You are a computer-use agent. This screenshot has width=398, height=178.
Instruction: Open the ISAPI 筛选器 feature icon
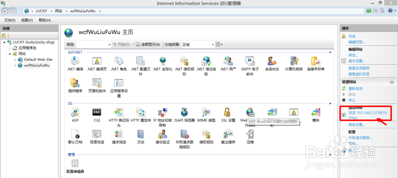184,112
